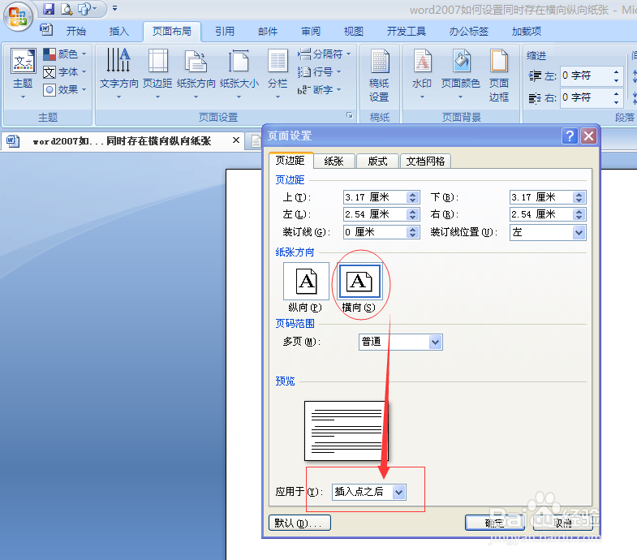Choose Orientation (纸张方向) in the ribbon
The width and height of the screenshot is (637, 560).
point(196,74)
